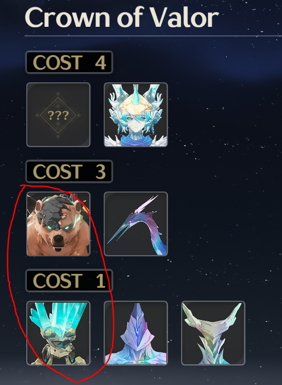This screenshot has height=385, width=282.
Task: Select the white horned echo icon
Action: pyautogui.click(x=213, y=333)
